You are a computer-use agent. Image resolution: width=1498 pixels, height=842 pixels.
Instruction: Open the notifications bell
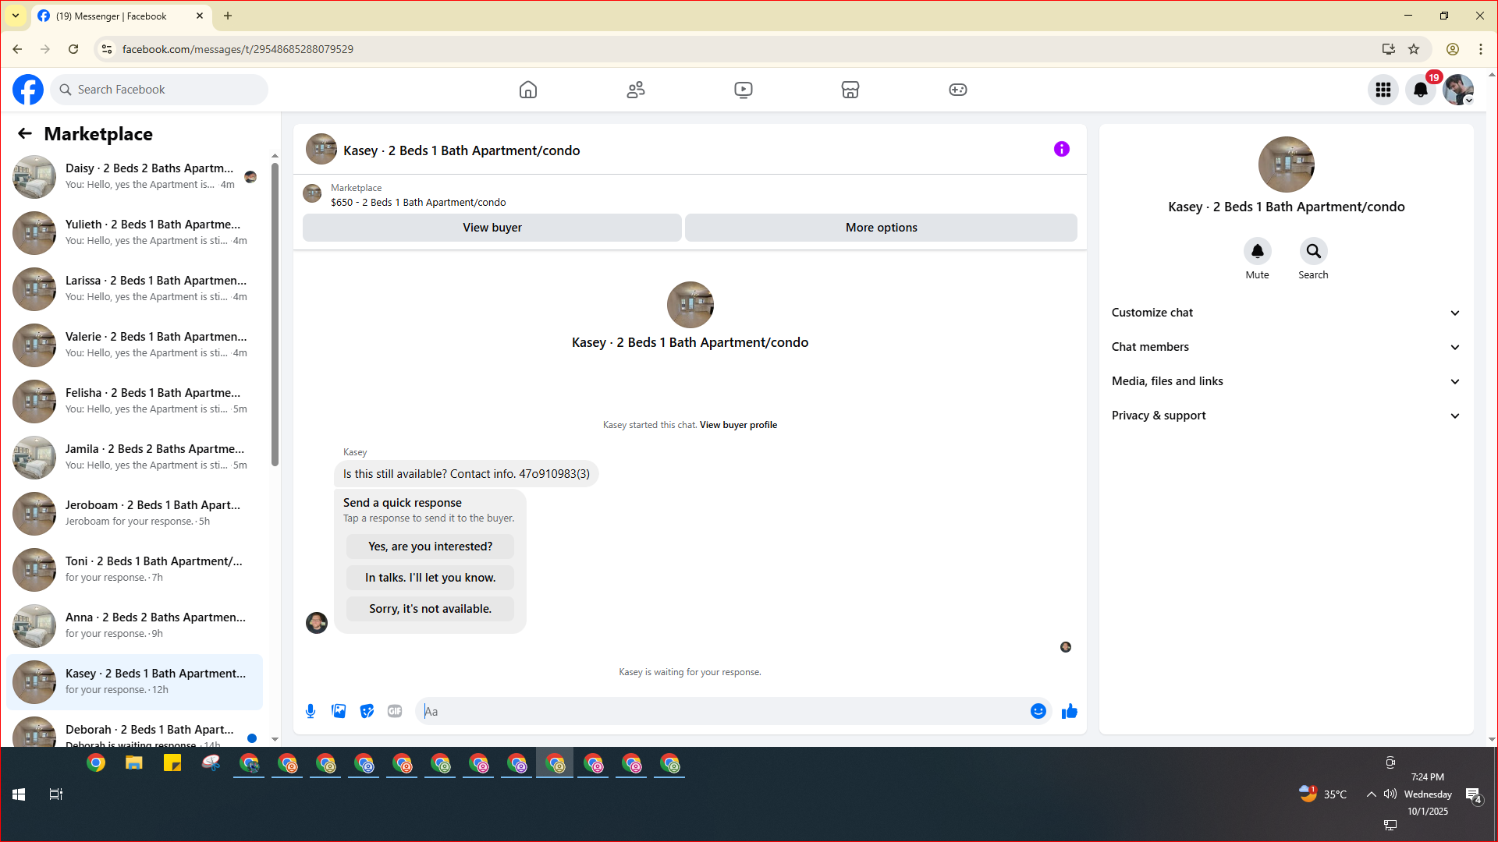[1421, 90]
